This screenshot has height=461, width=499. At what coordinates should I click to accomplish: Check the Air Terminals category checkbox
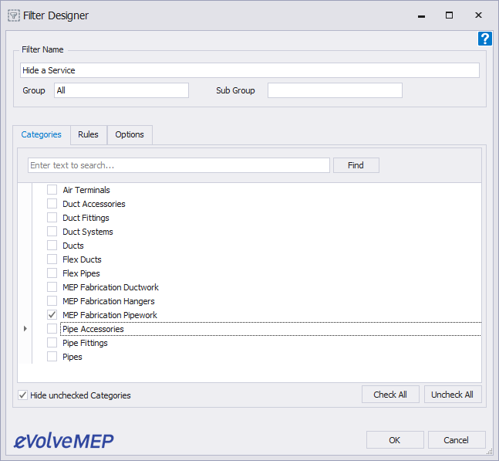click(52, 189)
